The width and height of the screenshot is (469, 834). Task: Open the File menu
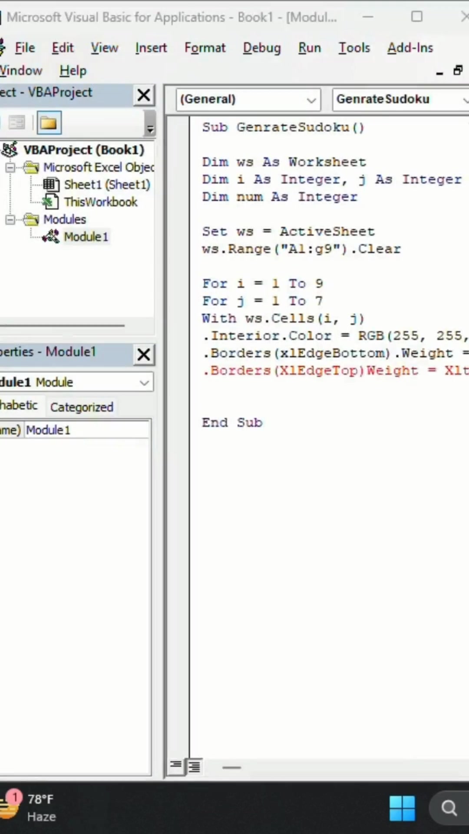pos(25,48)
